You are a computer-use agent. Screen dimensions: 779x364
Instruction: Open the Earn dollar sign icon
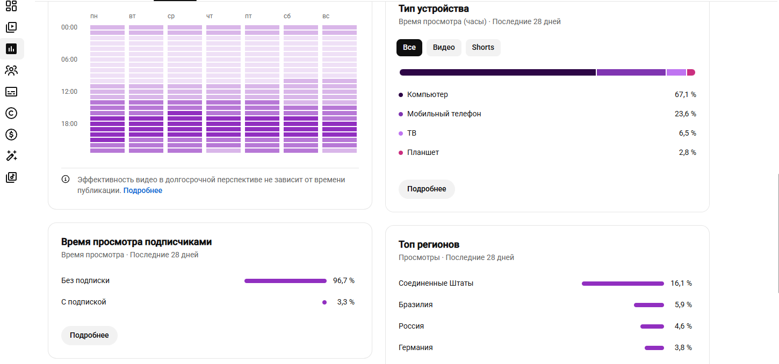tap(11, 135)
